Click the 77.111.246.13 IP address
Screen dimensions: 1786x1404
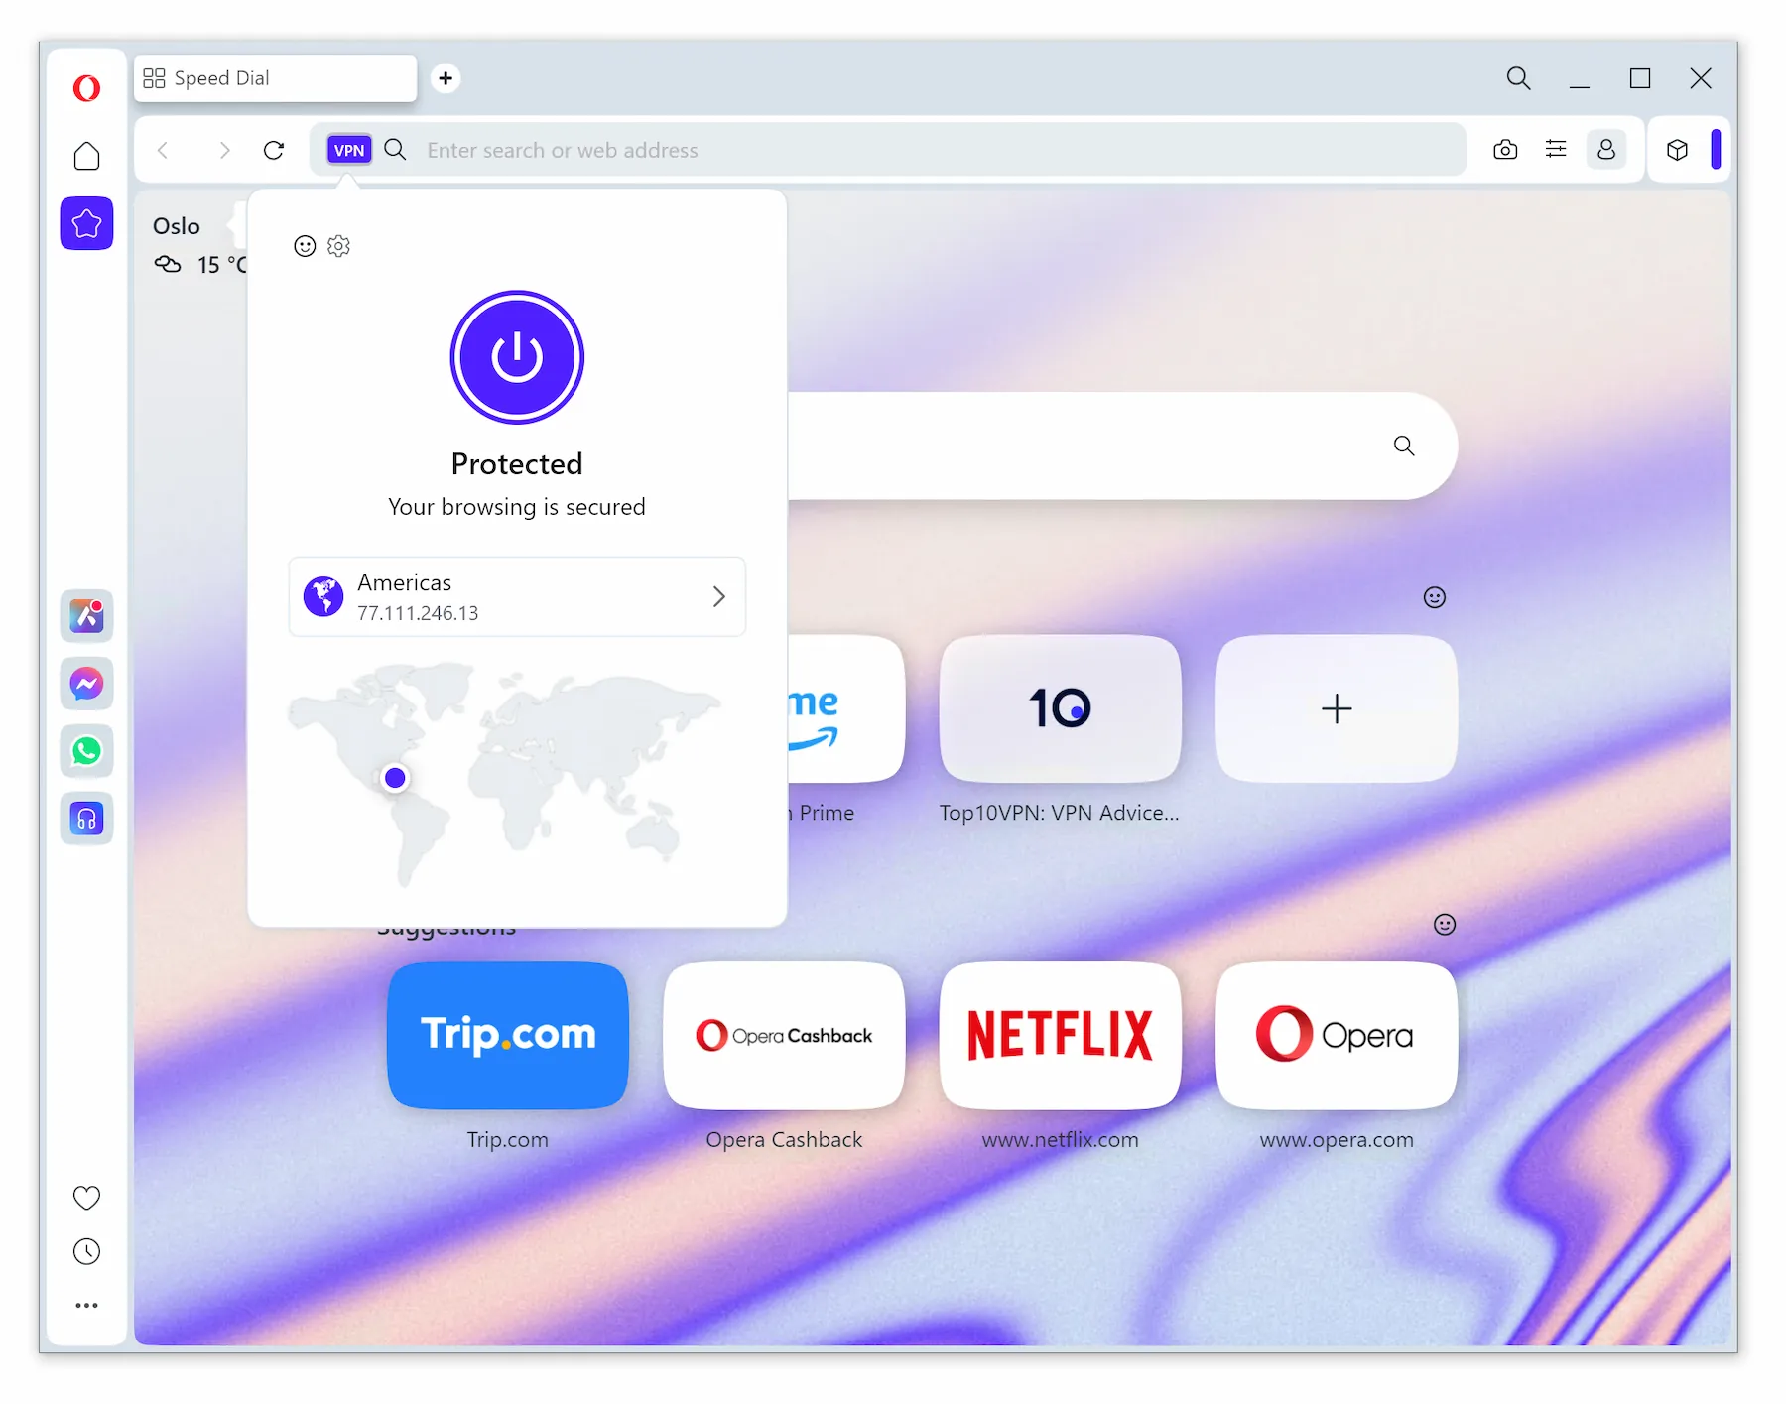click(418, 613)
